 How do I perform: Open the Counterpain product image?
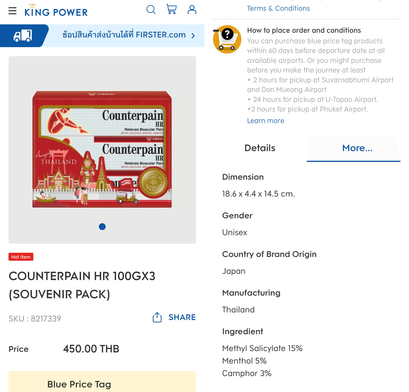coord(102,150)
